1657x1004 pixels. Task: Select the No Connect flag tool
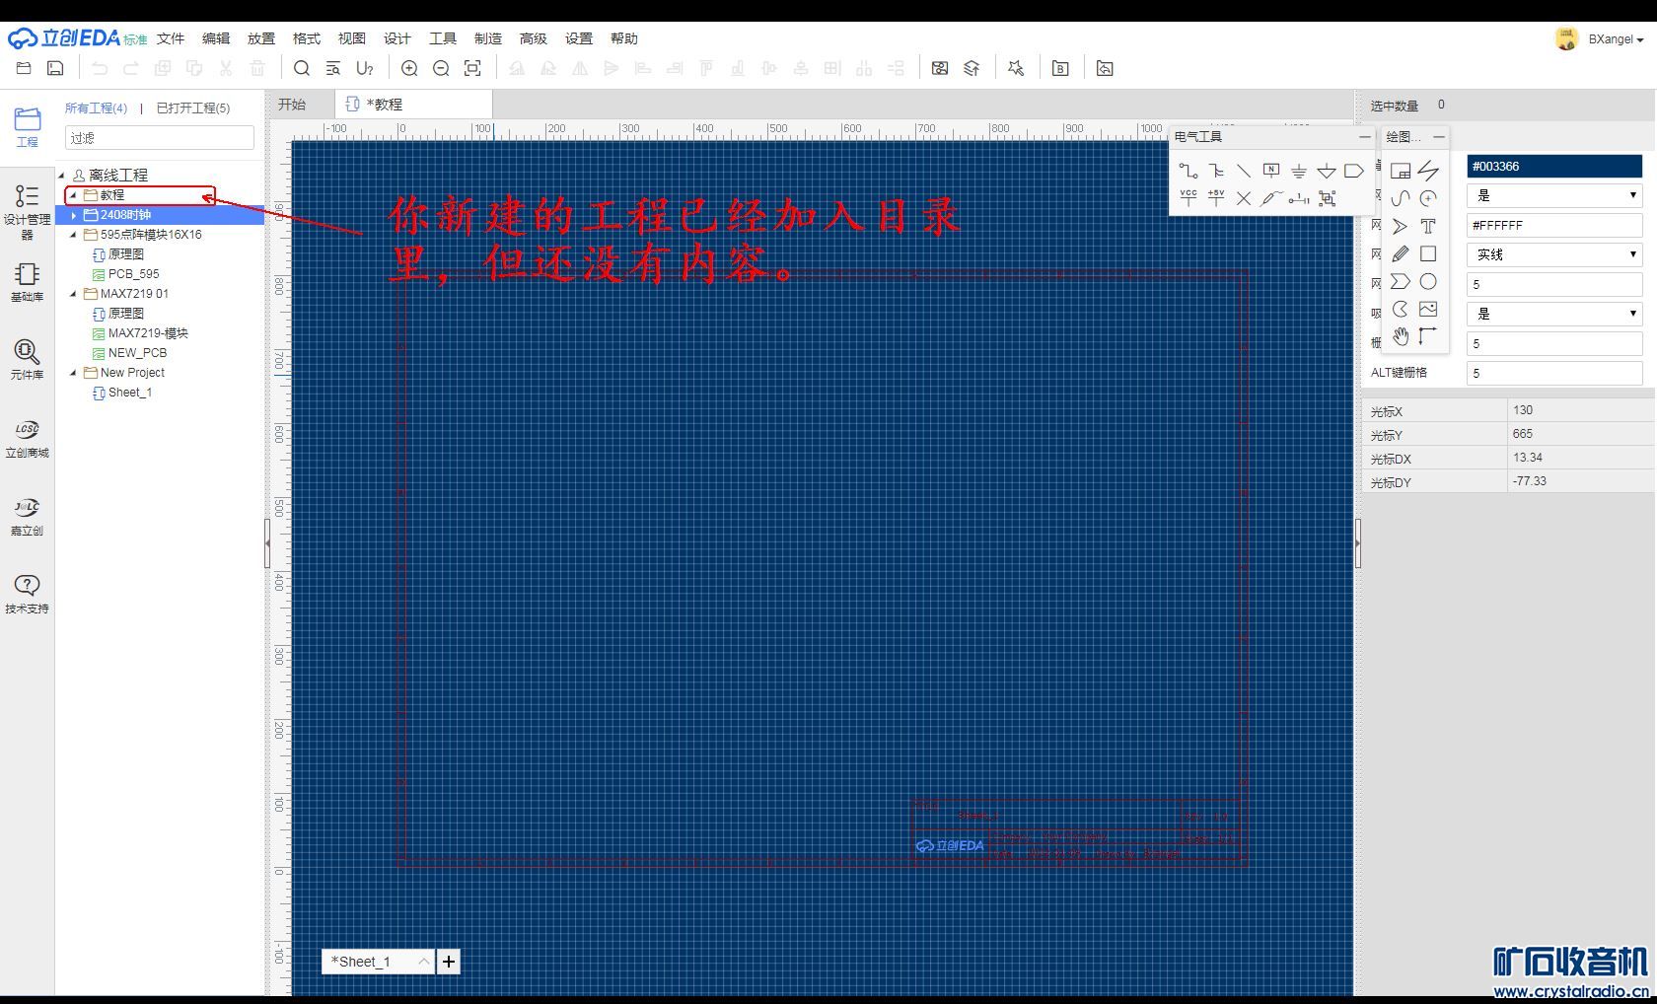pos(1244,198)
